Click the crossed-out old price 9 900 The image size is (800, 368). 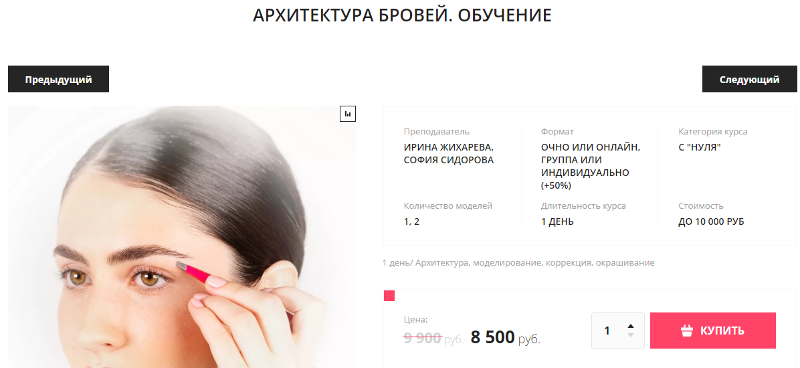[x=423, y=337]
